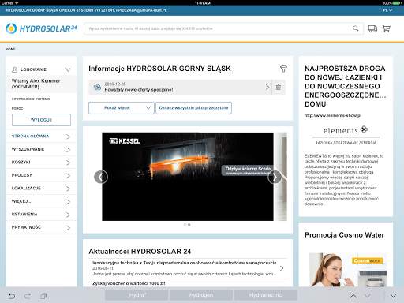Open the PL language dropdown

click(x=387, y=10)
